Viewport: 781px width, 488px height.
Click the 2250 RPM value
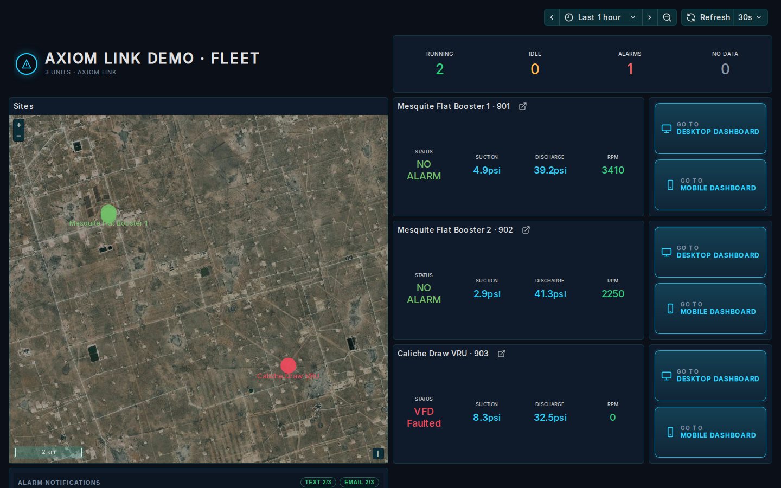pyautogui.click(x=613, y=294)
